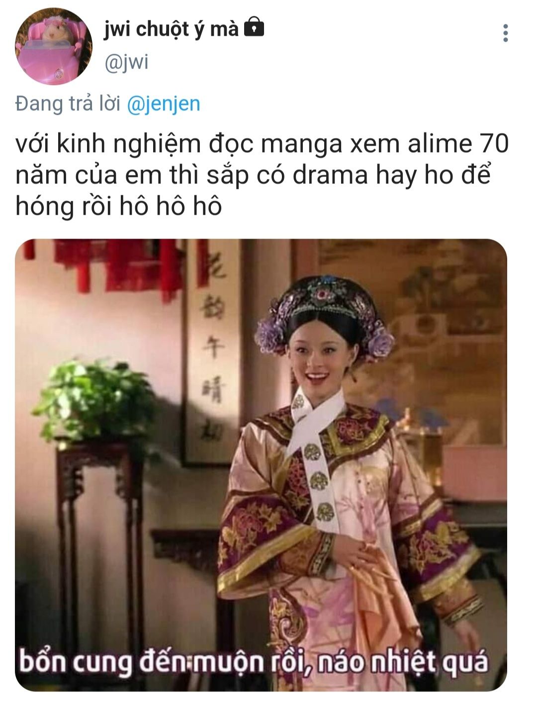The height and width of the screenshot is (701, 537).
Task: Tap the green potted plant in image
Action: (94, 400)
